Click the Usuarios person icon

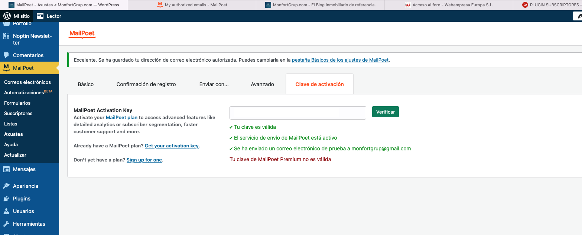pyautogui.click(x=6, y=211)
